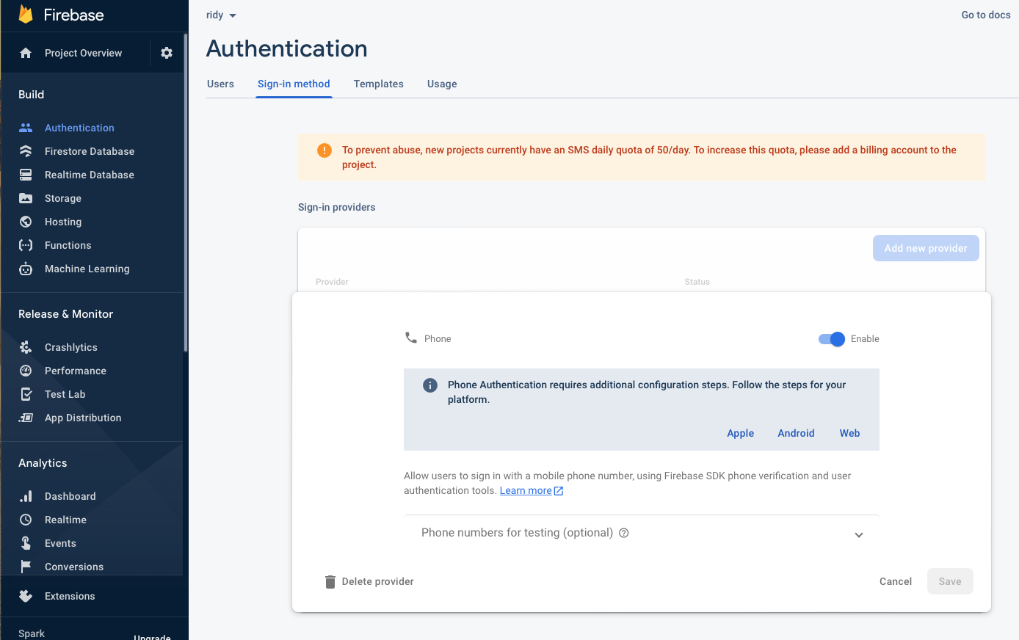Click the Extensions puzzle icon
Viewport: 1019px width, 640px height.
coord(26,596)
